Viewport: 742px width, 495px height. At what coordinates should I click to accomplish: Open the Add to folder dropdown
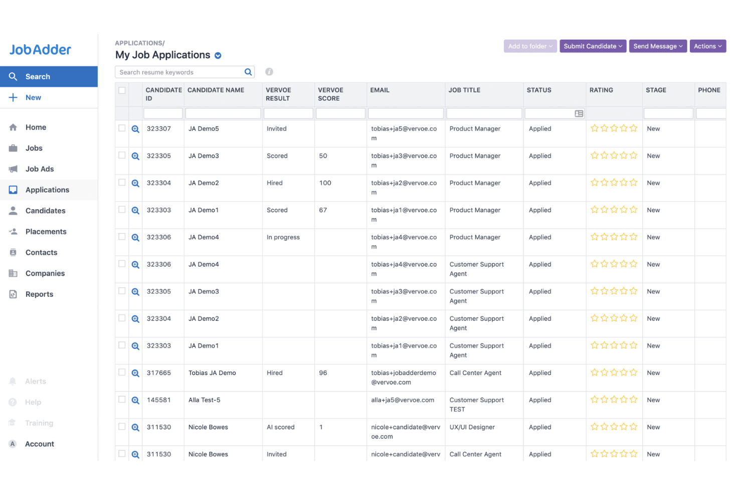(530, 46)
